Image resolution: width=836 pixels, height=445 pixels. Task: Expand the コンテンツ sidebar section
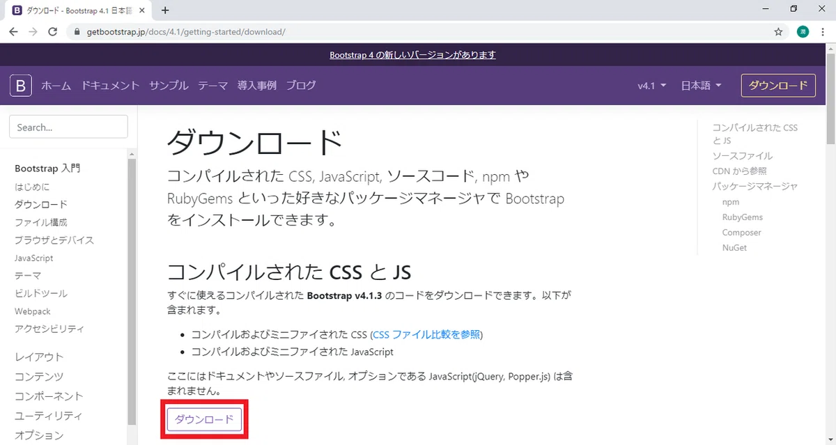click(39, 376)
